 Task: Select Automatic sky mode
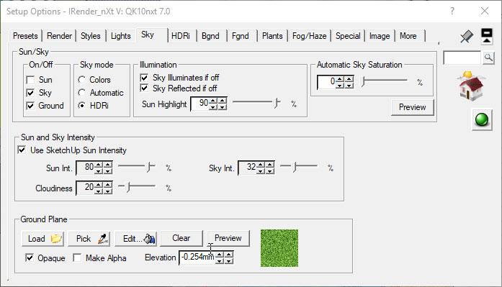coord(82,93)
